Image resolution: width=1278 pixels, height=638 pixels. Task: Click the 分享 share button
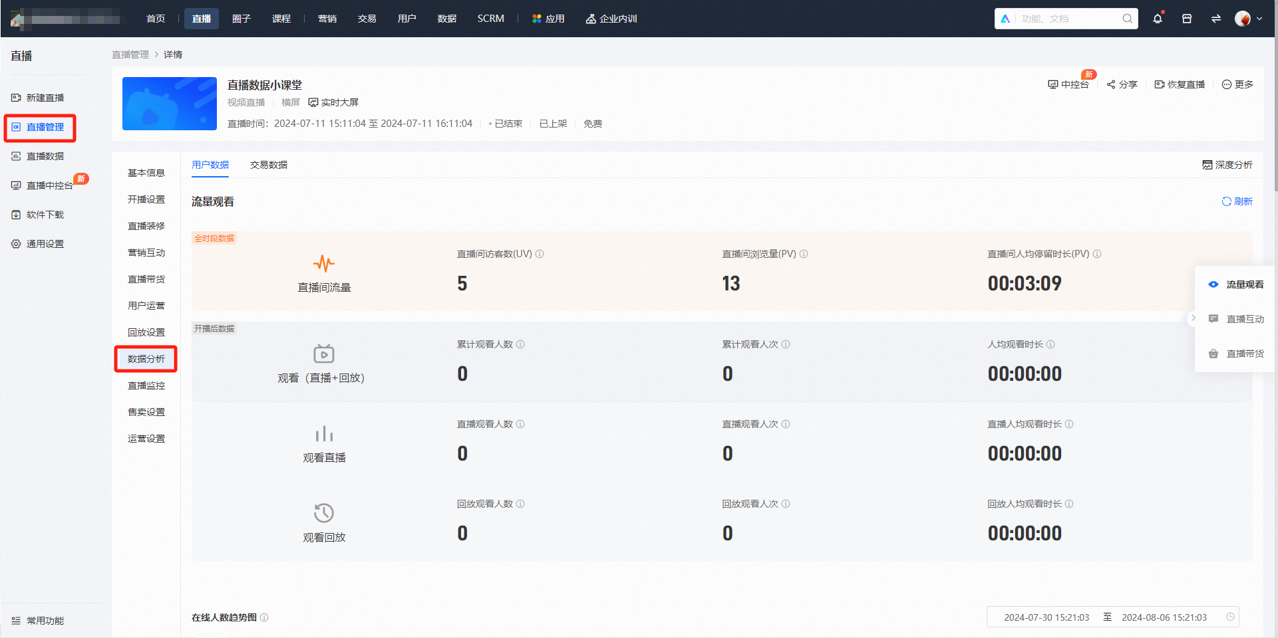[x=1122, y=84]
